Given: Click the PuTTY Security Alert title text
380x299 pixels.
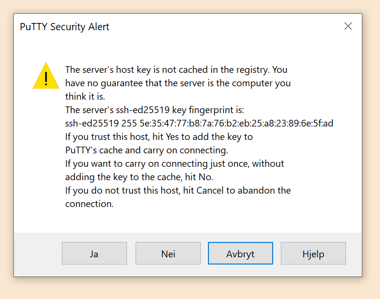Looking at the screenshot, I should coord(64,27).
